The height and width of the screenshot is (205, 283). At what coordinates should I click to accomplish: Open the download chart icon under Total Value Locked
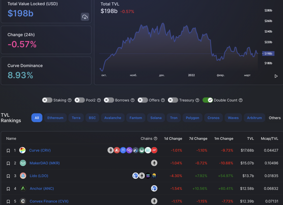tap(85, 17)
